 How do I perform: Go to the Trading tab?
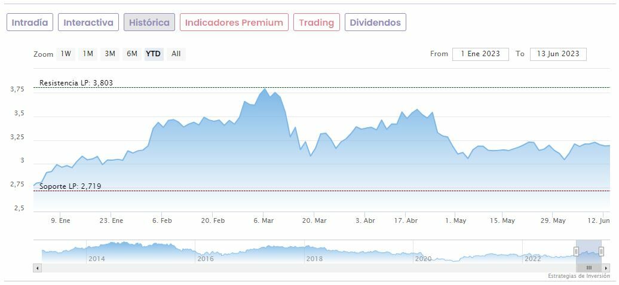pyautogui.click(x=317, y=23)
